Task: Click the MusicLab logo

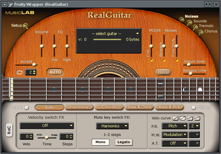Action: tap(20, 13)
